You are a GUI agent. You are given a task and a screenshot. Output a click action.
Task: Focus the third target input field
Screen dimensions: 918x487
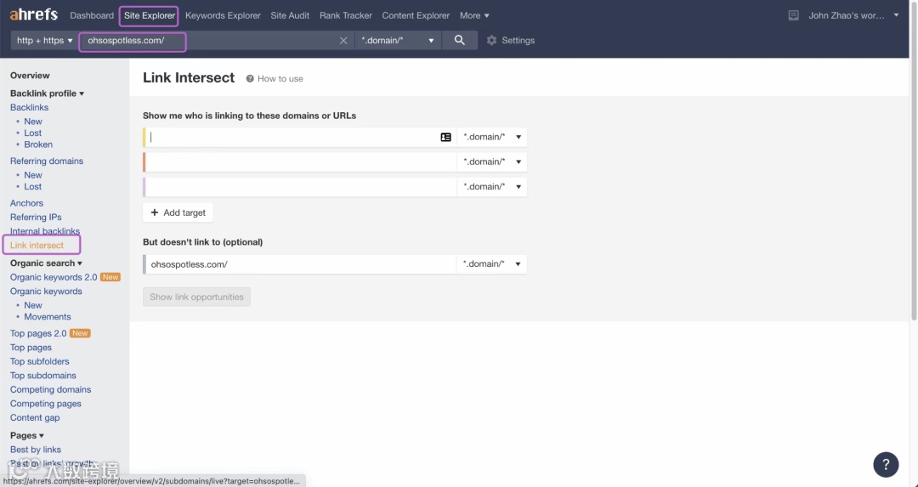coord(301,187)
